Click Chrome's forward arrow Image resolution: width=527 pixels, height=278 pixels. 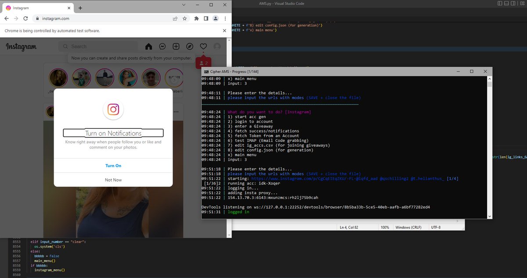pyautogui.click(x=16, y=19)
